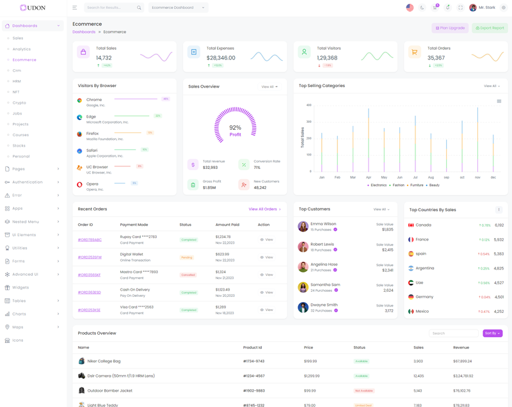
Task: Open order link #ORD789ABC
Action: pyautogui.click(x=90, y=240)
